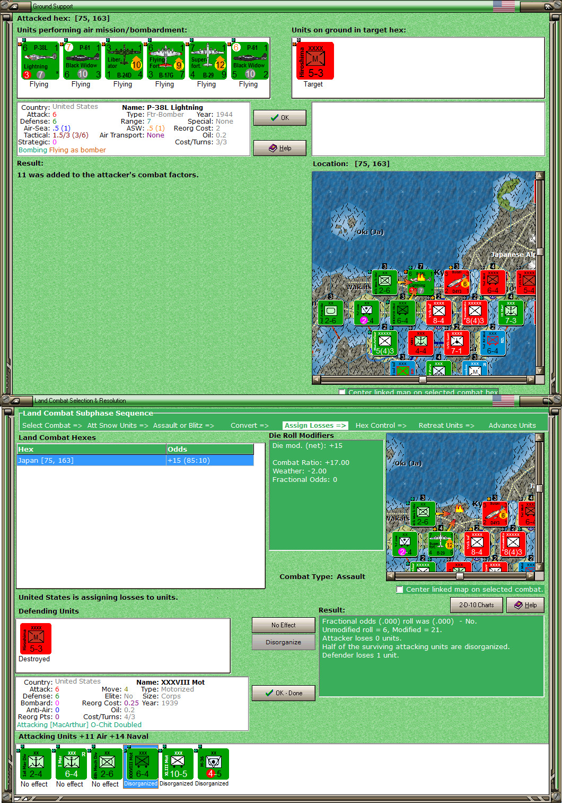This screenshot has height=803, width=562.
Task: Toggle center linked map on selected combat hex
Action: coord(342,392)
